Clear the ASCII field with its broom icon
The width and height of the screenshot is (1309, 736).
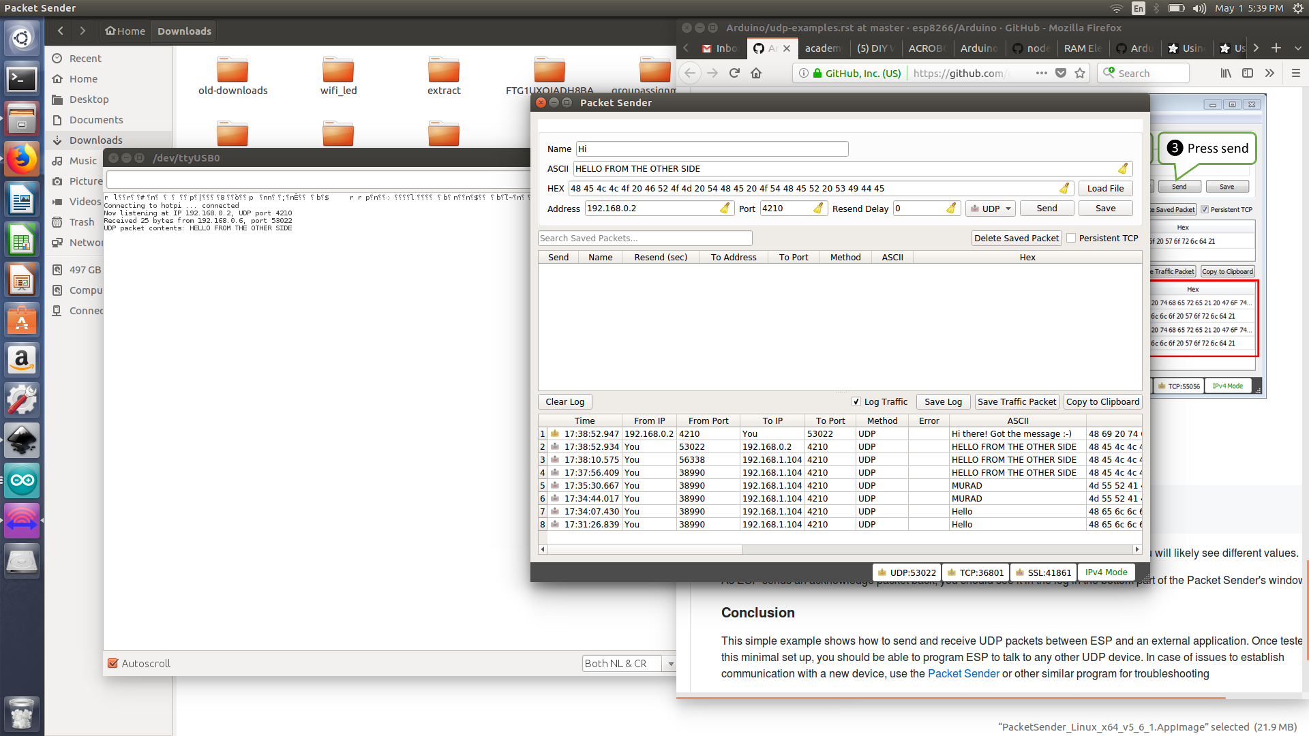(x=1123, y=168)
